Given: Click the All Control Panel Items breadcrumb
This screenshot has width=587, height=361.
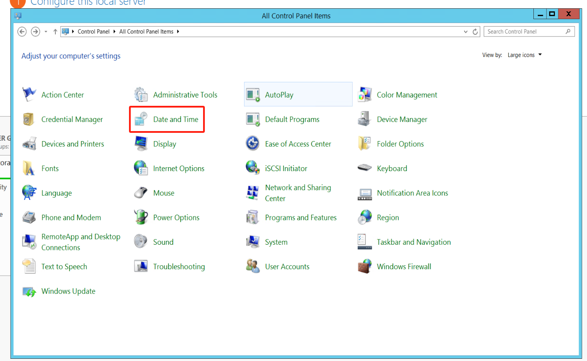Looking at the screenshot, I should click(146, 32).
